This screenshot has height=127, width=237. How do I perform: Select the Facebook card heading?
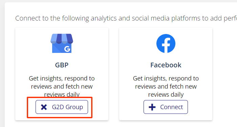click(166, 65)
